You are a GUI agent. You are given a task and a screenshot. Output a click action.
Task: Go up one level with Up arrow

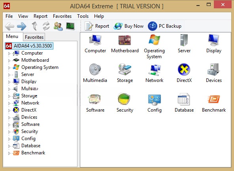tap(35, 26)
